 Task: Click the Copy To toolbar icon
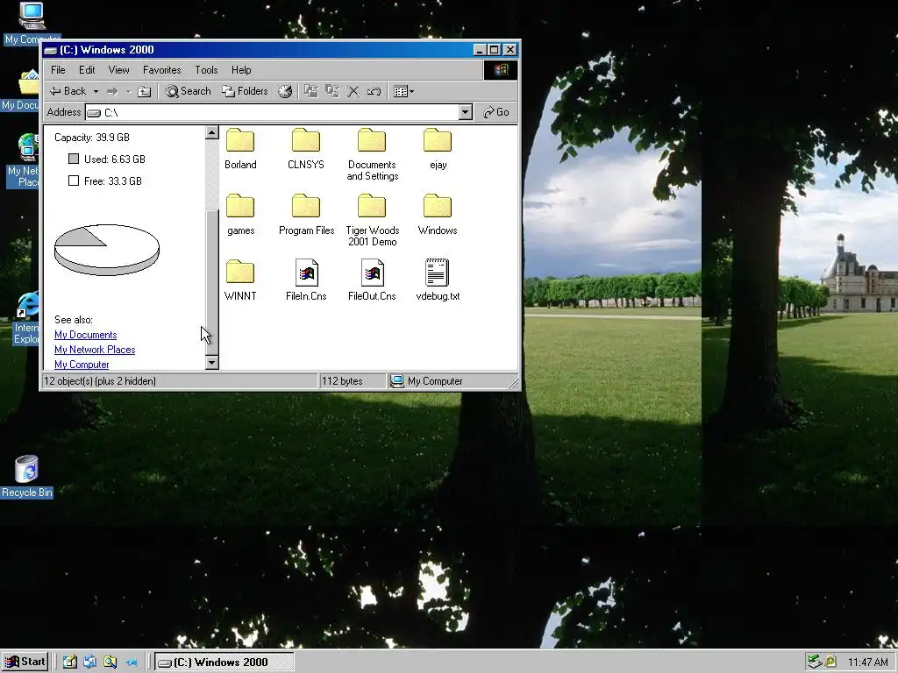pyautogui.click(x=332, y=91)
